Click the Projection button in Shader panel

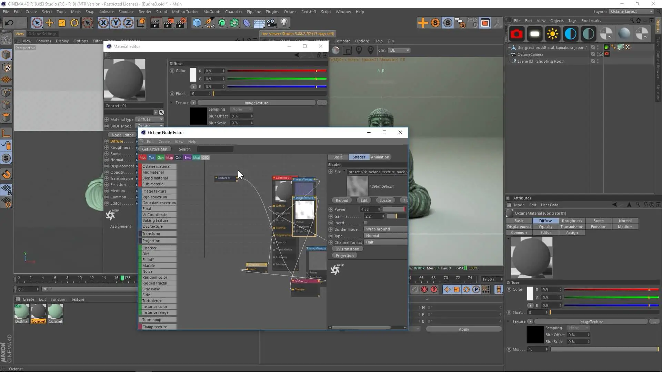pyautogui.click(x=344, y=256)
